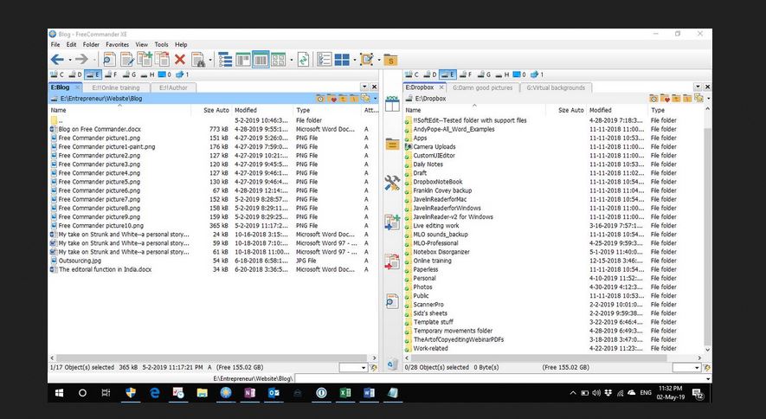Click the blue four-tile layout icon
The height and width of the screenshot is (419, 766).
coord(342,60)
